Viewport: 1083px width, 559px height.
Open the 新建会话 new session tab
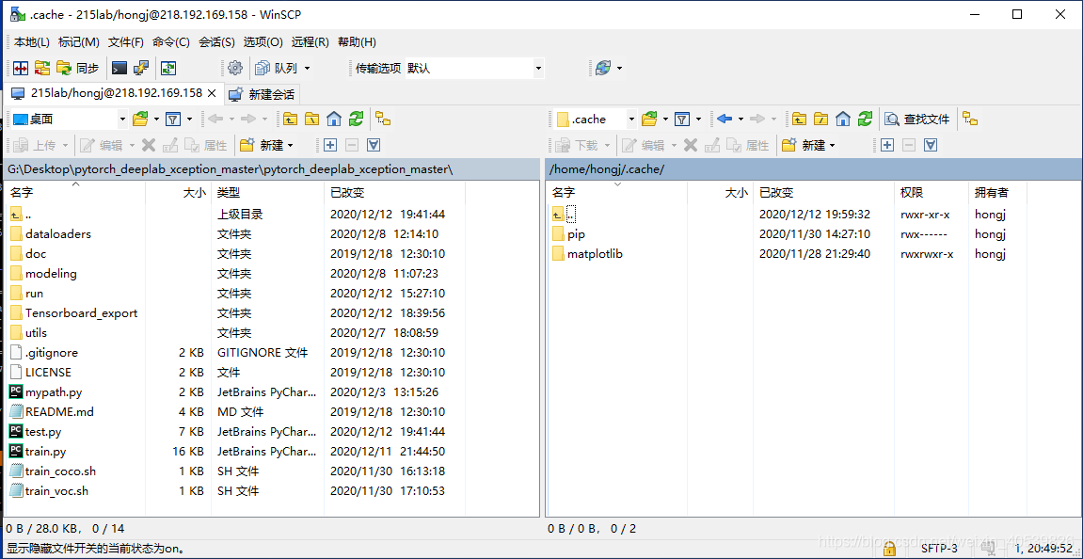click(263, 94)
